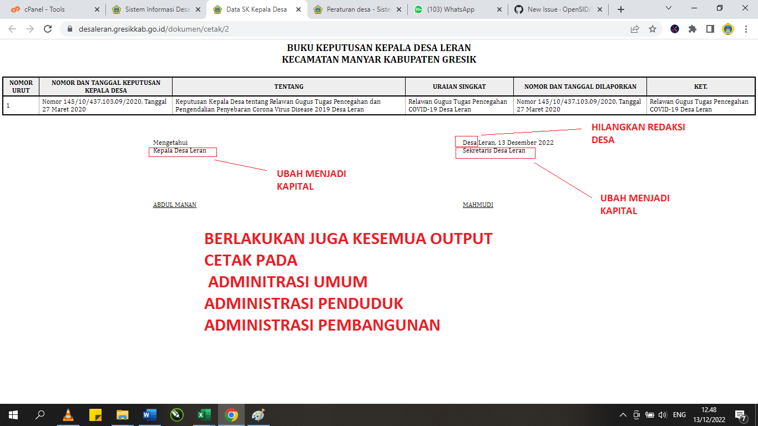Expand the system tray hidden icons chevron

[622, 414]
